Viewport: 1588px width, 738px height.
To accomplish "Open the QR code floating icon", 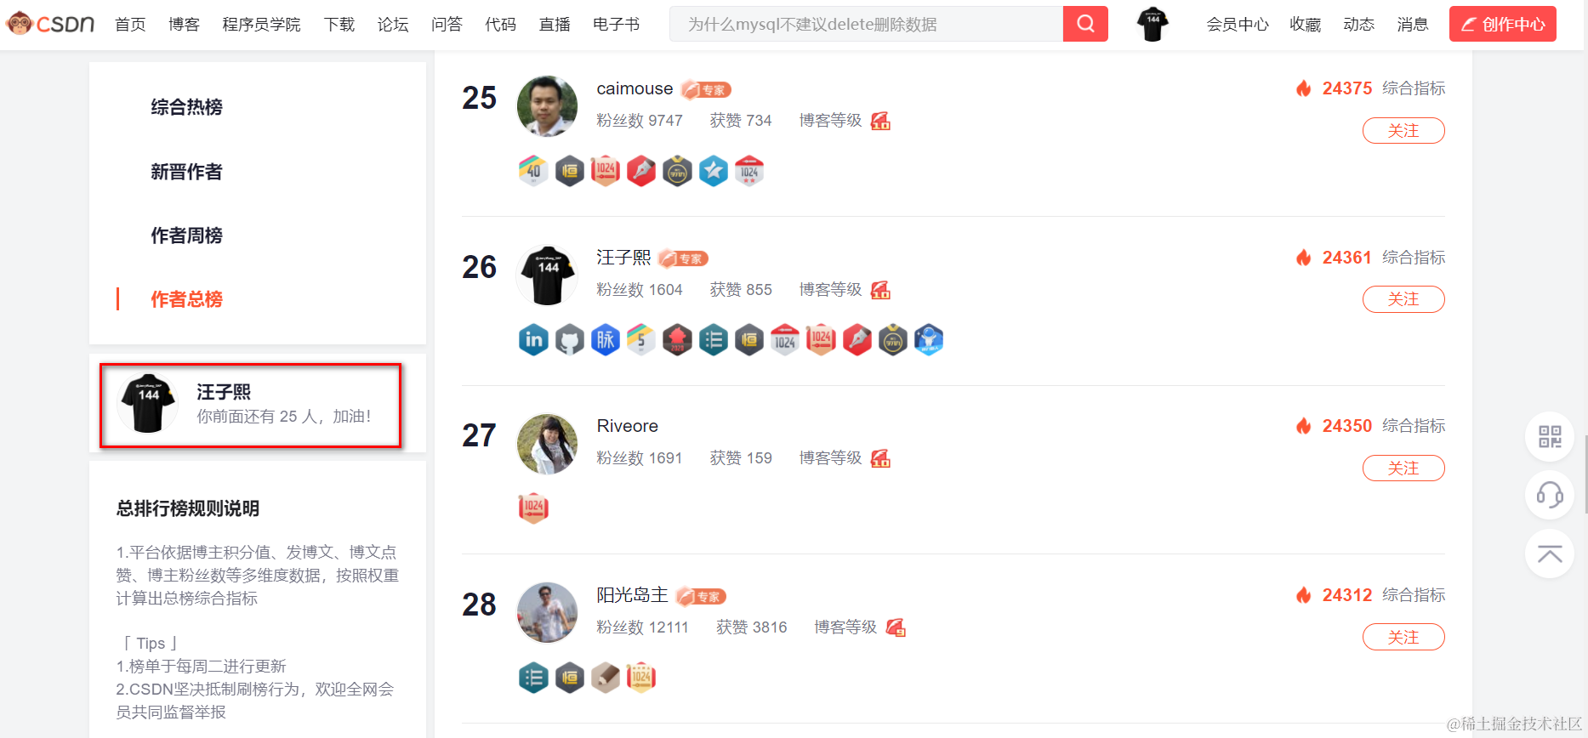I will click(x=1550, y=437).
